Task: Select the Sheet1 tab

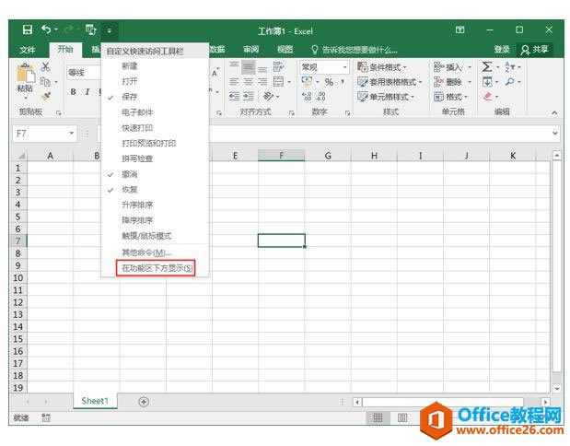Action: pos(95,401)
